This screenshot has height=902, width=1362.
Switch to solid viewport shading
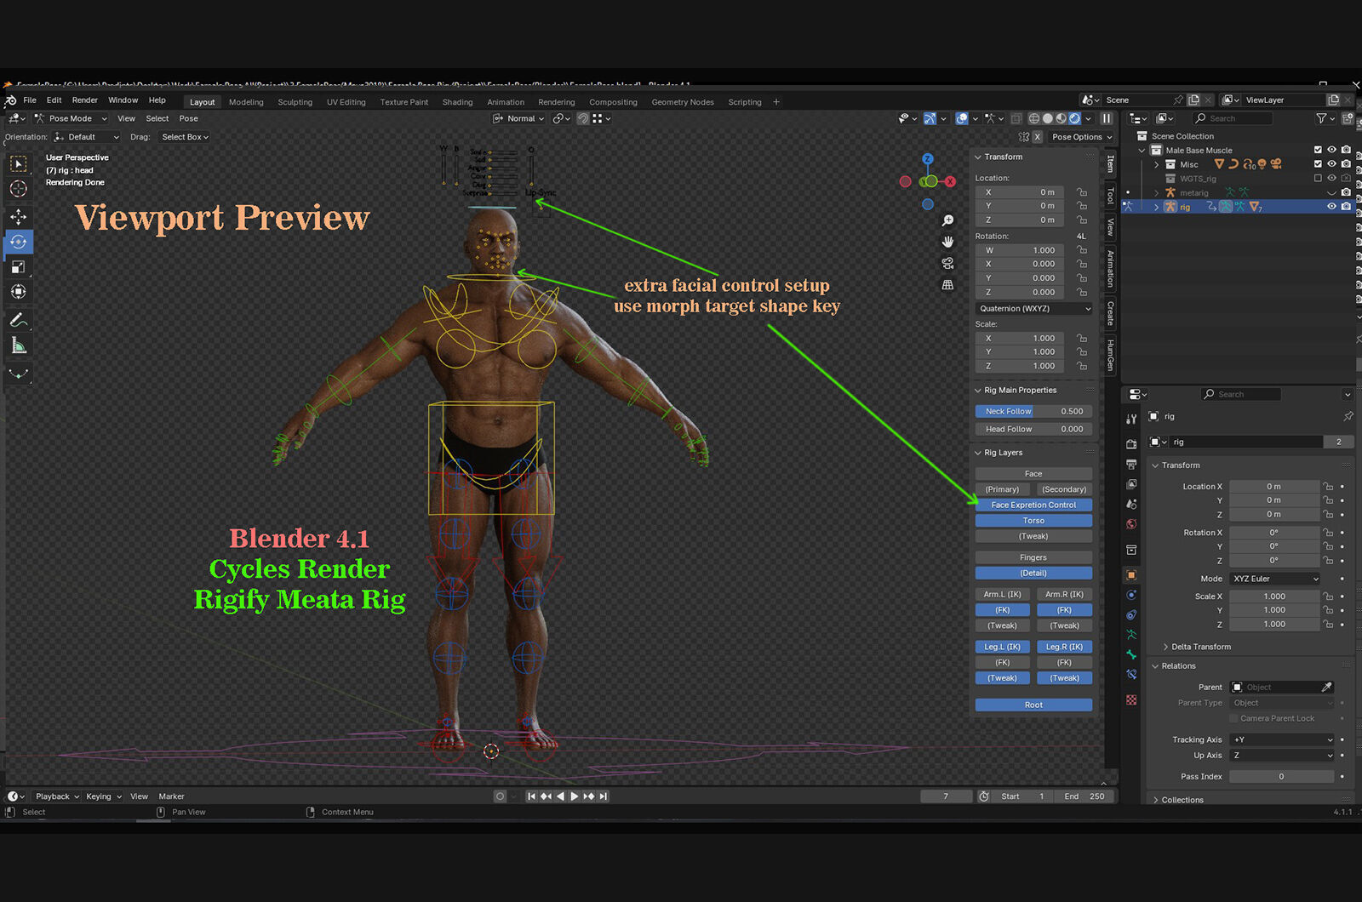[x=1048, y=118]
